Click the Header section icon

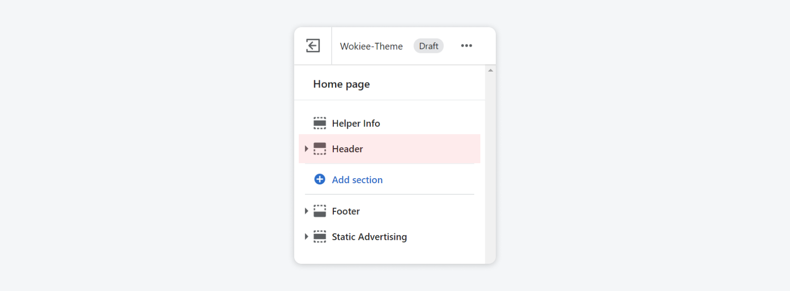pyautogui.click(x=320, y=149)
